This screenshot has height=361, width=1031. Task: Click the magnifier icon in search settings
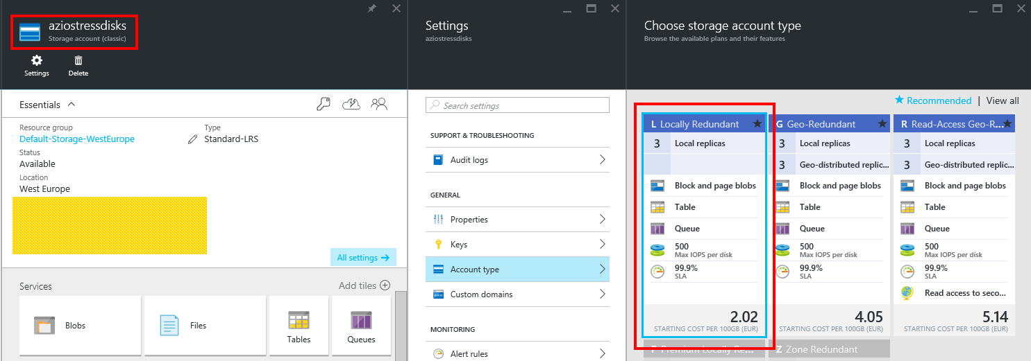click(x=435, y=105)
